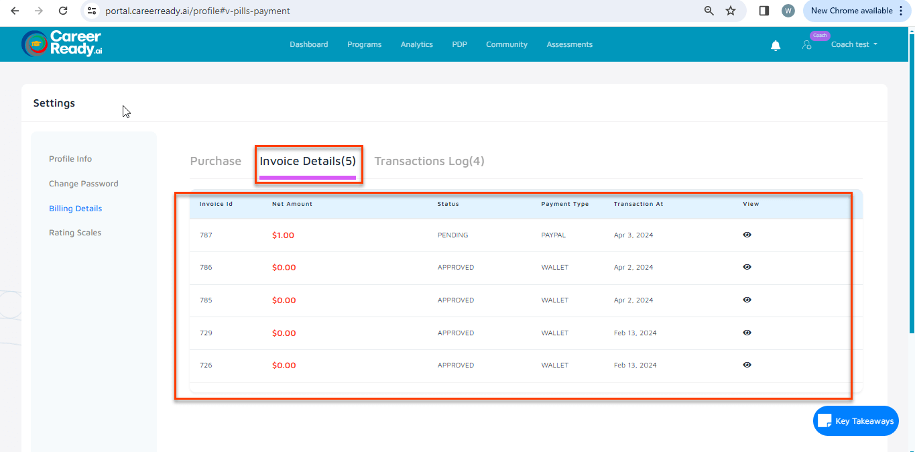Open Change Password settings
This screenshot has height=452, width=915.
pos(83,184)
